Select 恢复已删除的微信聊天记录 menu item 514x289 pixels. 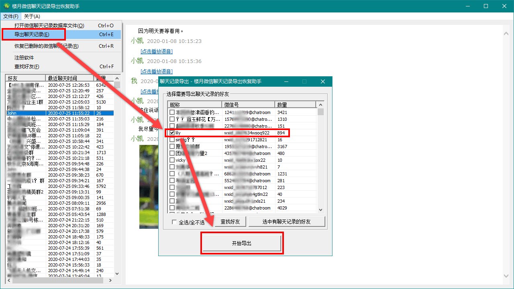coord(46,46)
